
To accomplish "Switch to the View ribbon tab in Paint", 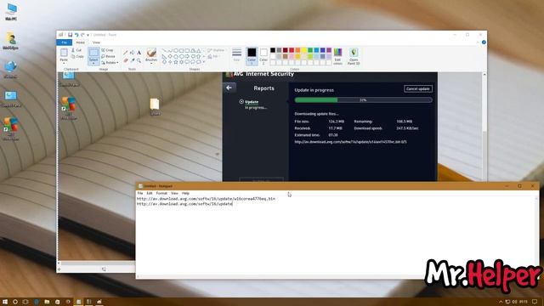I will point(96,42).
